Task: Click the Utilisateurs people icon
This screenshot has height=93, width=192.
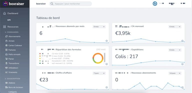Action: (6, 68)
